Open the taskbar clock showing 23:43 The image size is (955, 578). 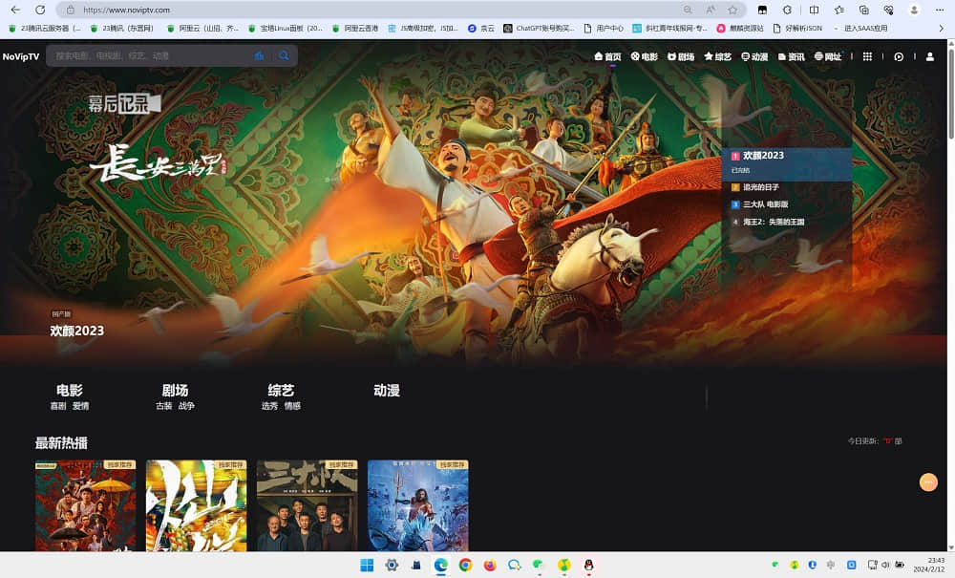tap(930, 565)
